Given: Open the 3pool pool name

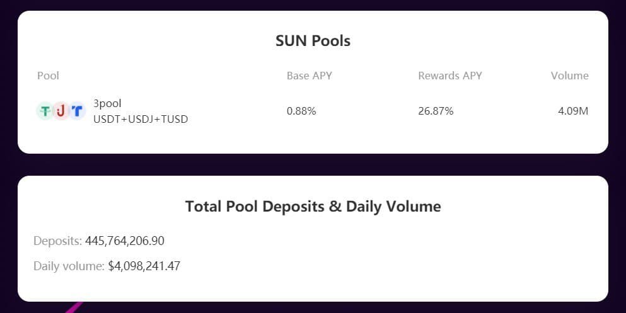Looking at the screenshot, I should point(107,103).
